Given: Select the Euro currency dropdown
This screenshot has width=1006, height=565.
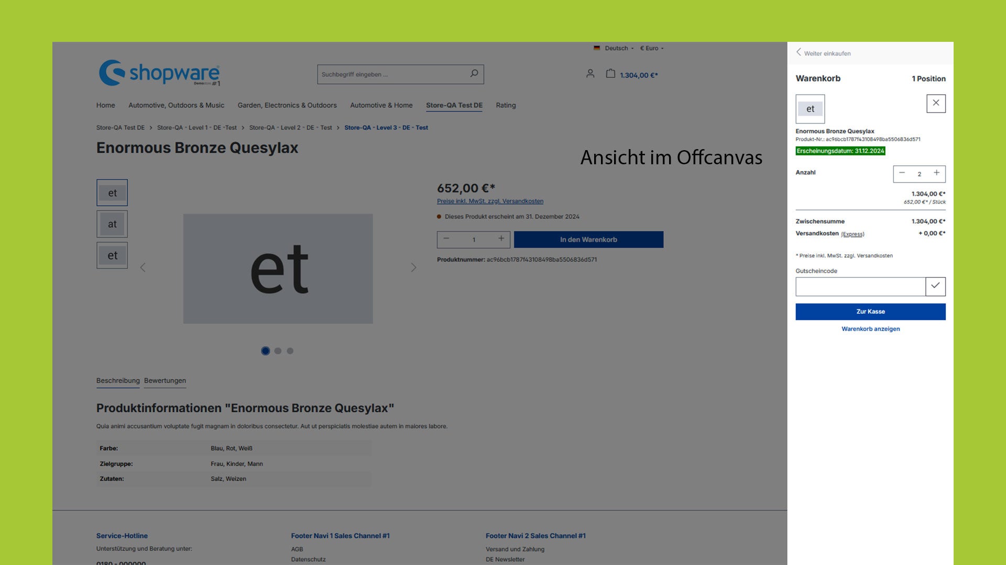Looking at the screenshot, I should coord(650,48).
